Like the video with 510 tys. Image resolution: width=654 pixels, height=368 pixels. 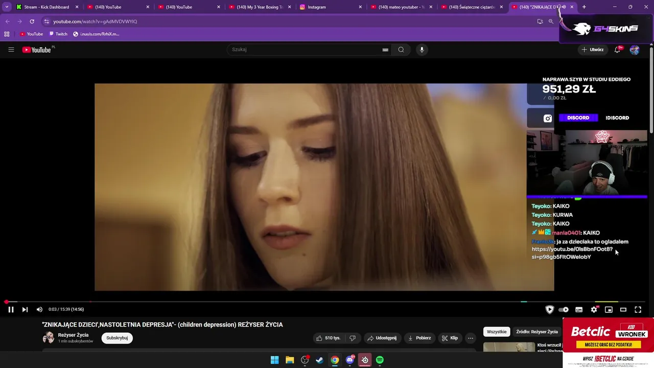click(x=328, y=338)
